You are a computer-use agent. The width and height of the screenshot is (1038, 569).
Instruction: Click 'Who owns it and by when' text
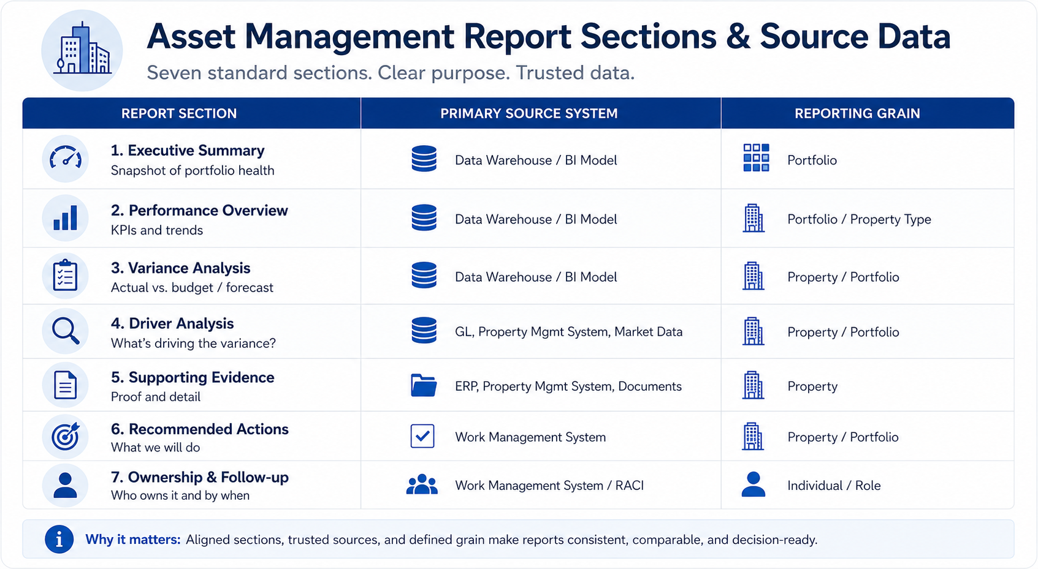pos(180,495)
